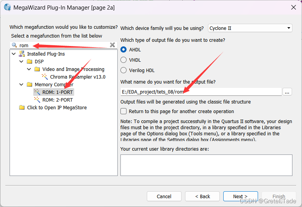Collapse the Installed Plug-Ins tree node
302x207 pixels.
tap(14, 54)
